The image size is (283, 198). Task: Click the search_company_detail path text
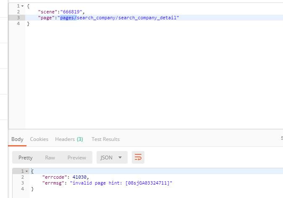point(147,18)
